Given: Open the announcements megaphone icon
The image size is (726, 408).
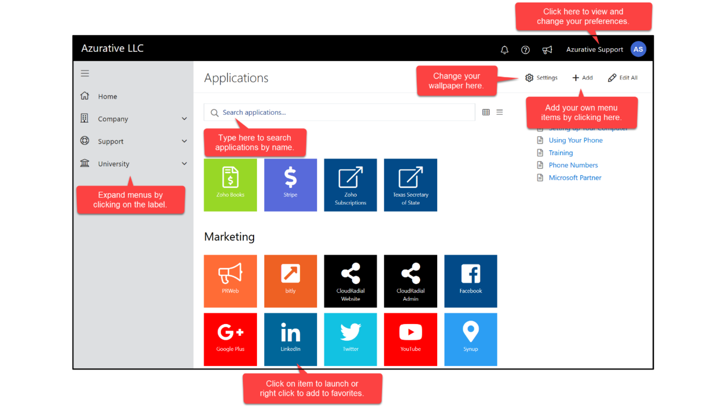Looking at the screenshot, I should coord(547,50).
